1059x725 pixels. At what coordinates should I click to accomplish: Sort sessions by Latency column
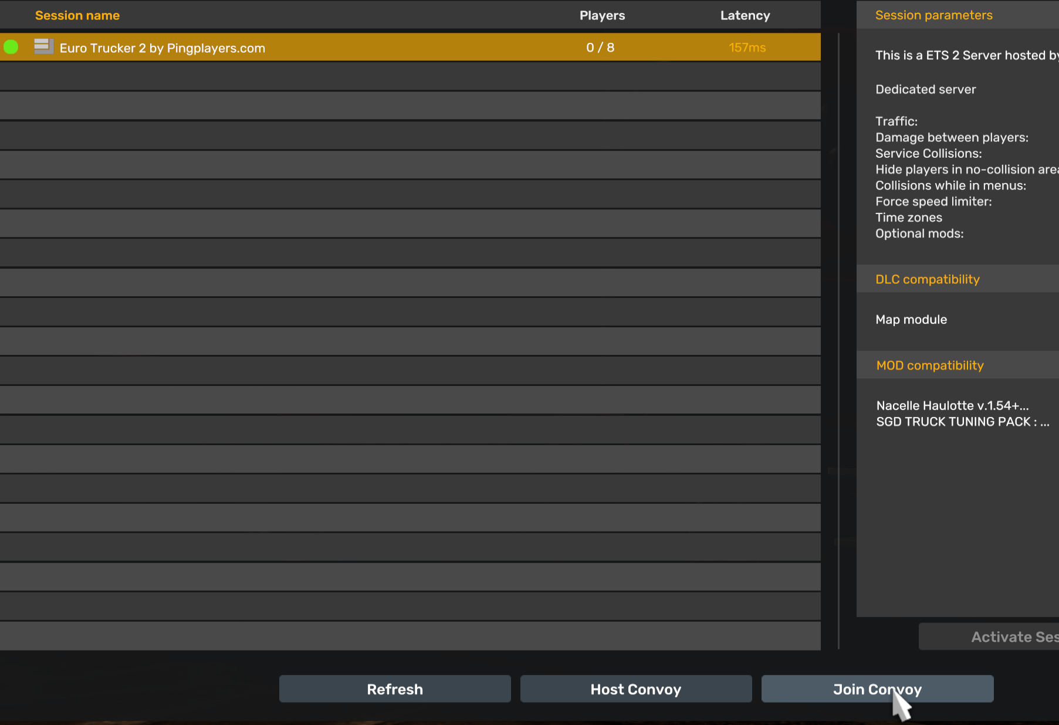(745, 16)
